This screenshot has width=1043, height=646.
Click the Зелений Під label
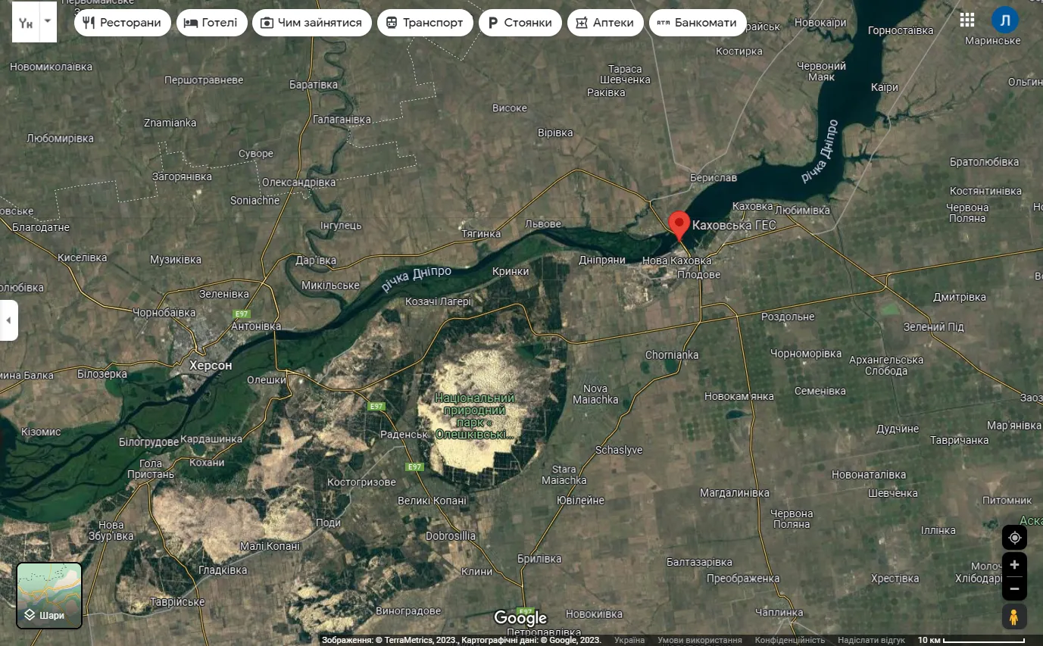click(x=934, y=327)
